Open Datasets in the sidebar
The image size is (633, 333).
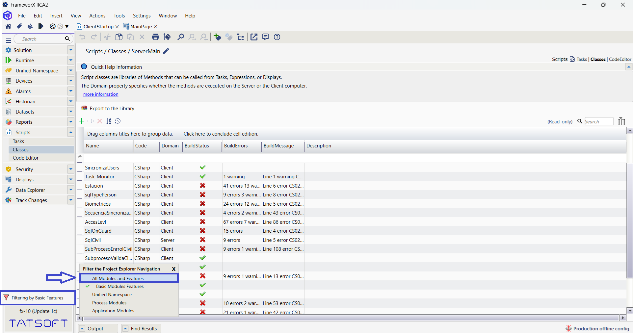click(x=25, y=112)
